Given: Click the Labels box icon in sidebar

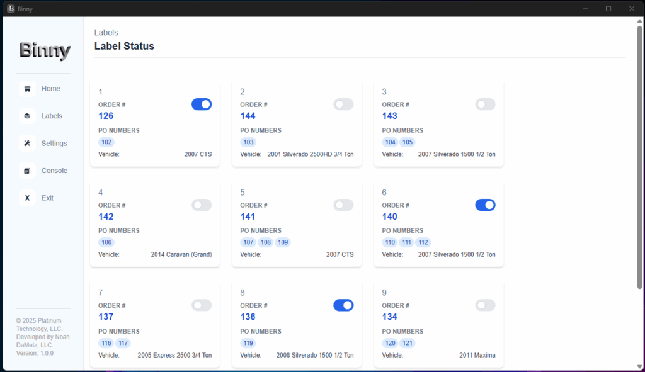Looking at the screenshot, I should [x=27, y=116].
